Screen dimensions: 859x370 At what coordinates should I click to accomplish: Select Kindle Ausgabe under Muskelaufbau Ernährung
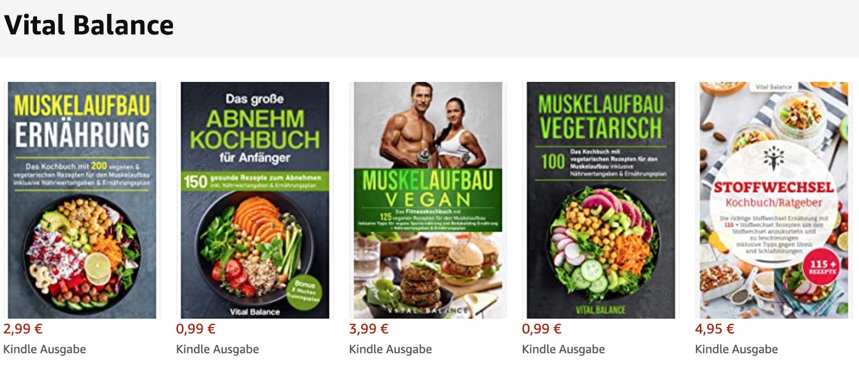coord(45,349)
